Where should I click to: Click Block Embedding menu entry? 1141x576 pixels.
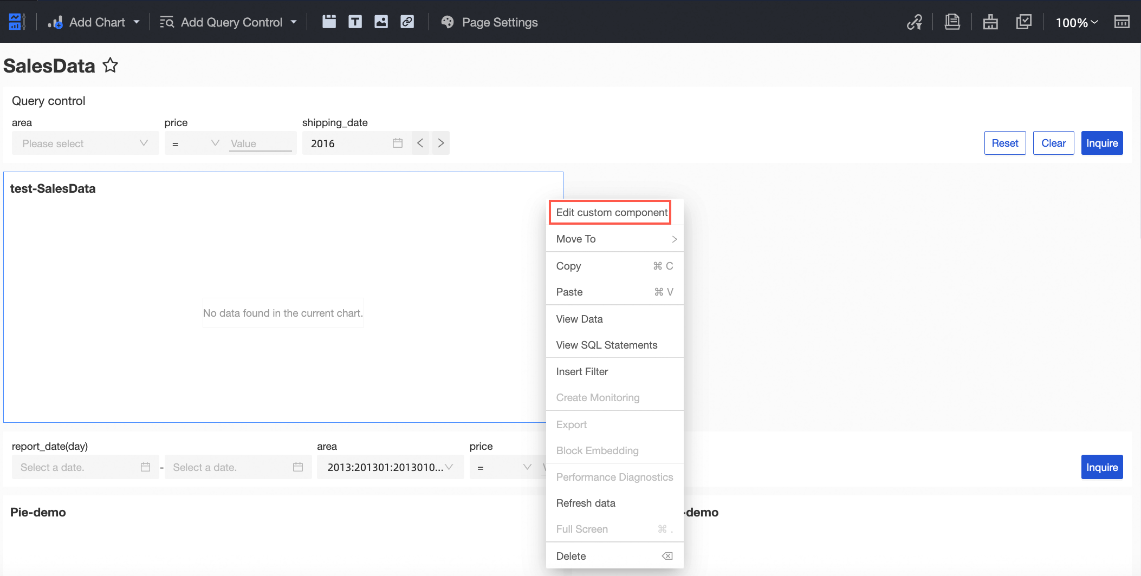(615, 450)
